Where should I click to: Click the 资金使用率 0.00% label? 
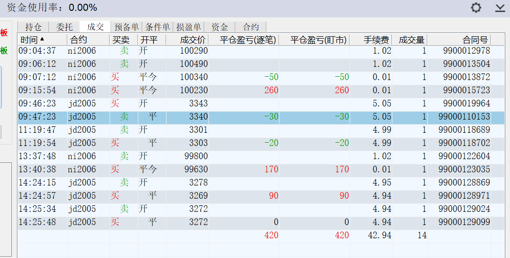point(52,8)
